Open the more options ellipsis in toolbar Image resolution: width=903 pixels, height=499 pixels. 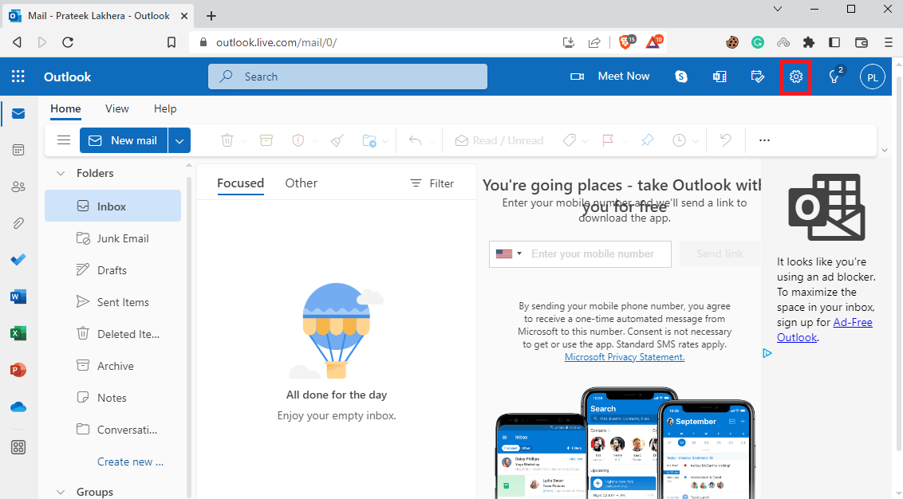(x=764, y=140)
